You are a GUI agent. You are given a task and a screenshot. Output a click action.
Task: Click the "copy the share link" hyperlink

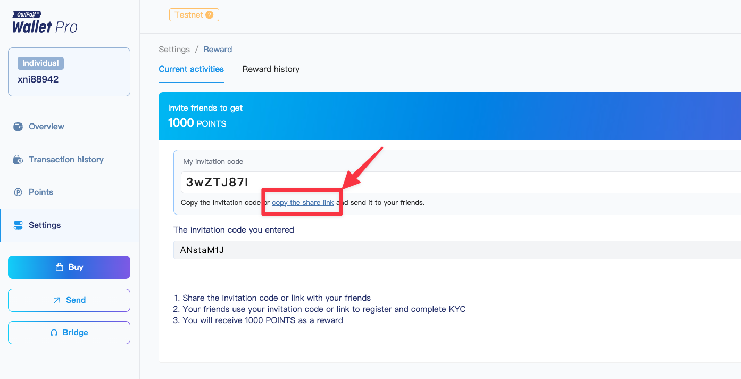click(x=303, y=203)
